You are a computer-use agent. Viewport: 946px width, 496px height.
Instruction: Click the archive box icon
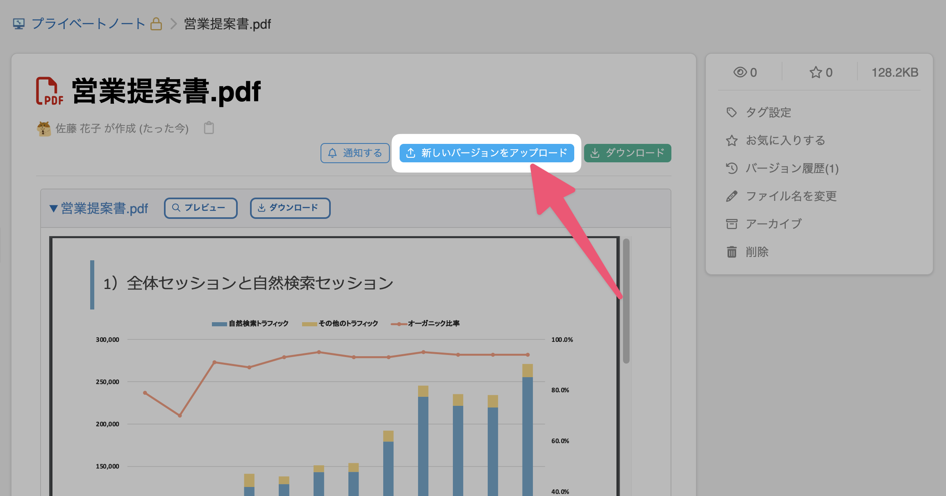pos(732,224)
